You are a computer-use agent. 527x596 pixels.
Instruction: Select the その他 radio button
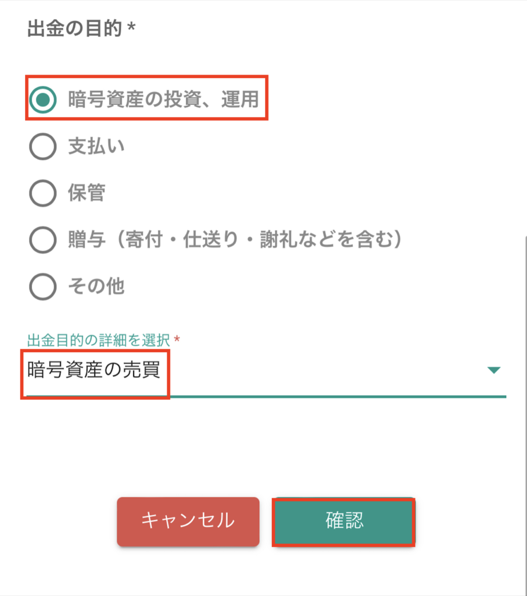coord(42,287)
